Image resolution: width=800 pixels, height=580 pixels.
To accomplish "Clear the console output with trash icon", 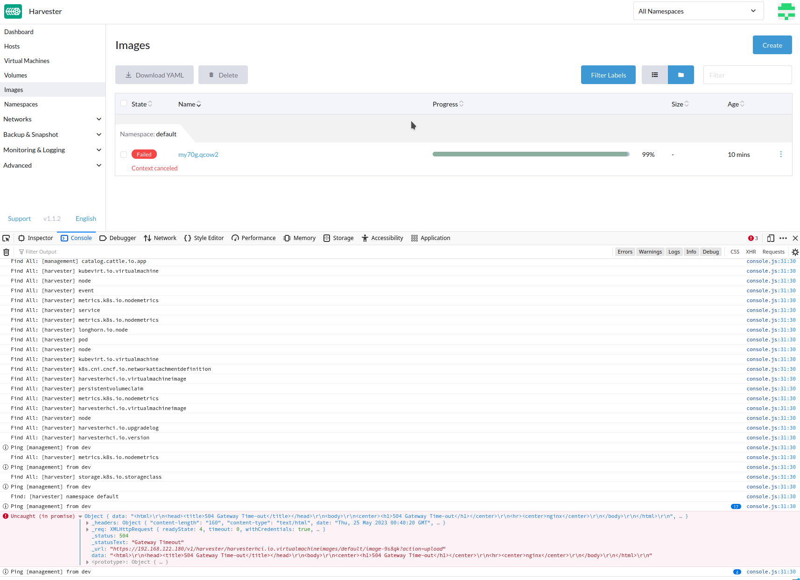I will click(x=6, y=252).
